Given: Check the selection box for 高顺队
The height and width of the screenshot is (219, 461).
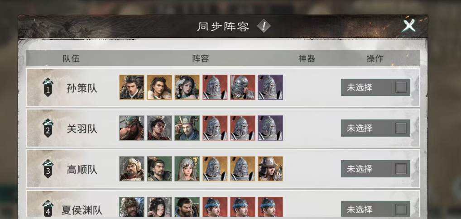Looking at the screenshot, I should point(401,169).
